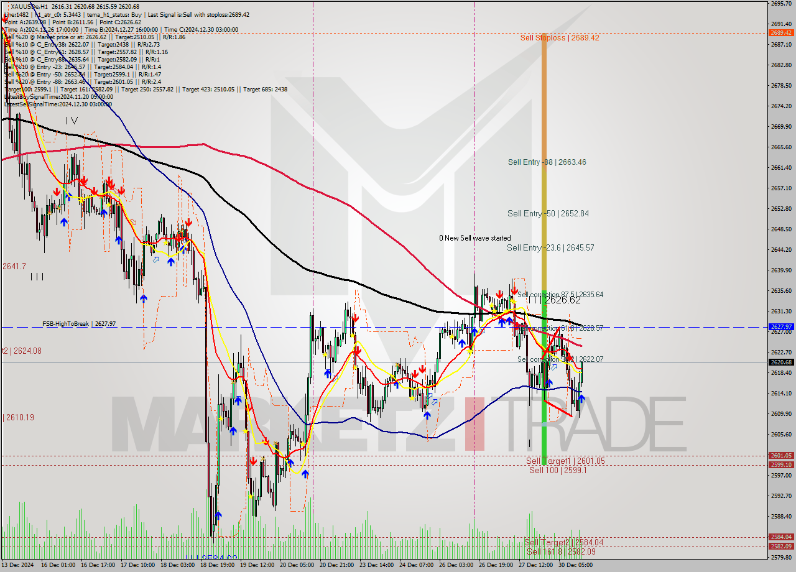The height and width of the screenshot is (572, 796).
Task: Select the 'FSB-HighToBreak | 2627.97' label
Action: (x=79, y=323)
